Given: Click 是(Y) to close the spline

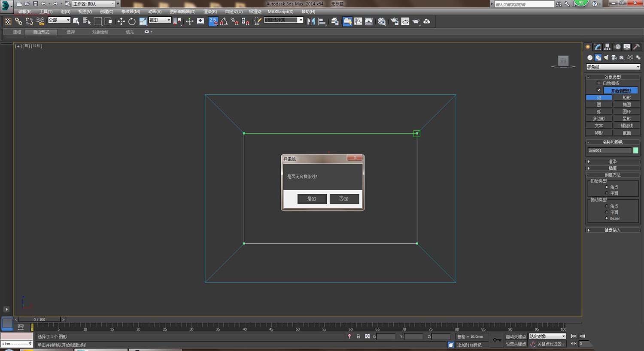Looking at the screenshot, I should 312,199.
